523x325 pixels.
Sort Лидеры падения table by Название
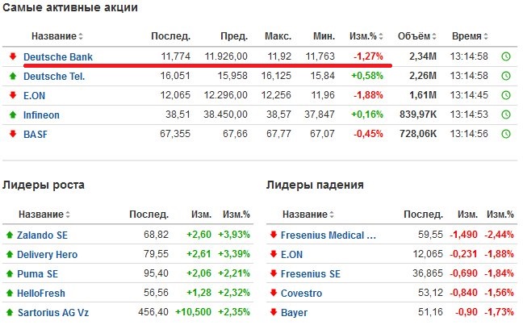pos(308,214)
